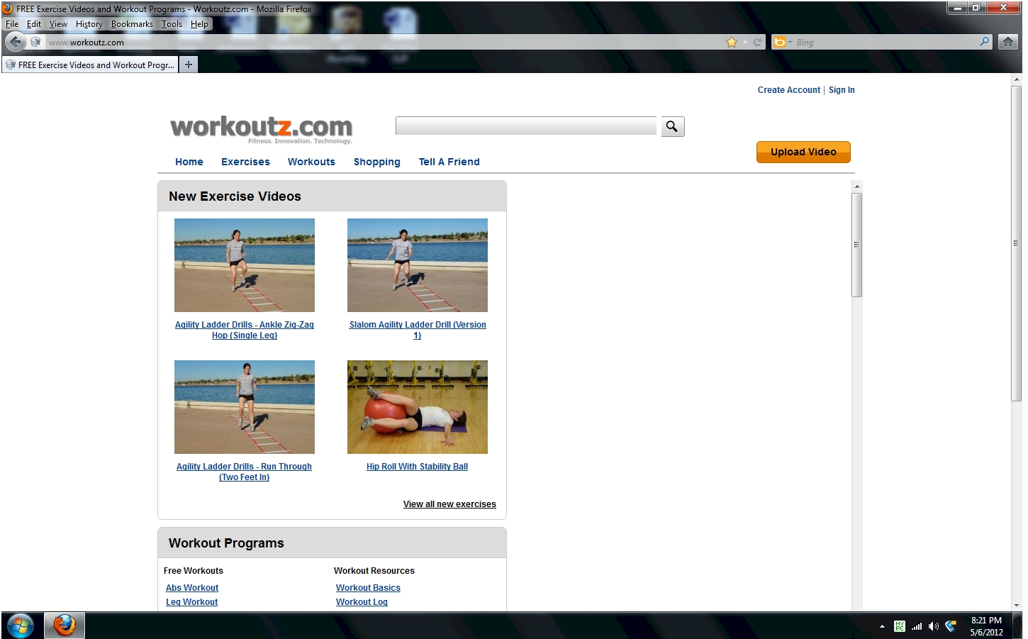The height and width of the screenshot is (639, 1028).
Task: Click the inner page scrollbar thumb
Action: [857, 245]
